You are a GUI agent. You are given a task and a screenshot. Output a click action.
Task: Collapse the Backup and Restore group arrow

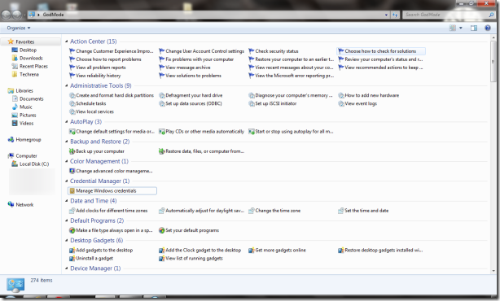click(x=67, y=142)
